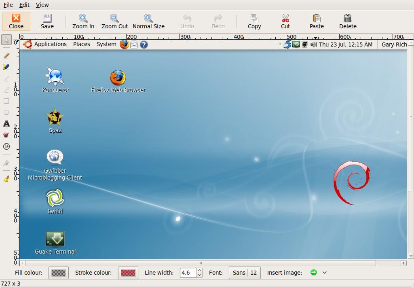Click vertical scrollbar down arrow

pyautogui.click(x=411, y=256)
